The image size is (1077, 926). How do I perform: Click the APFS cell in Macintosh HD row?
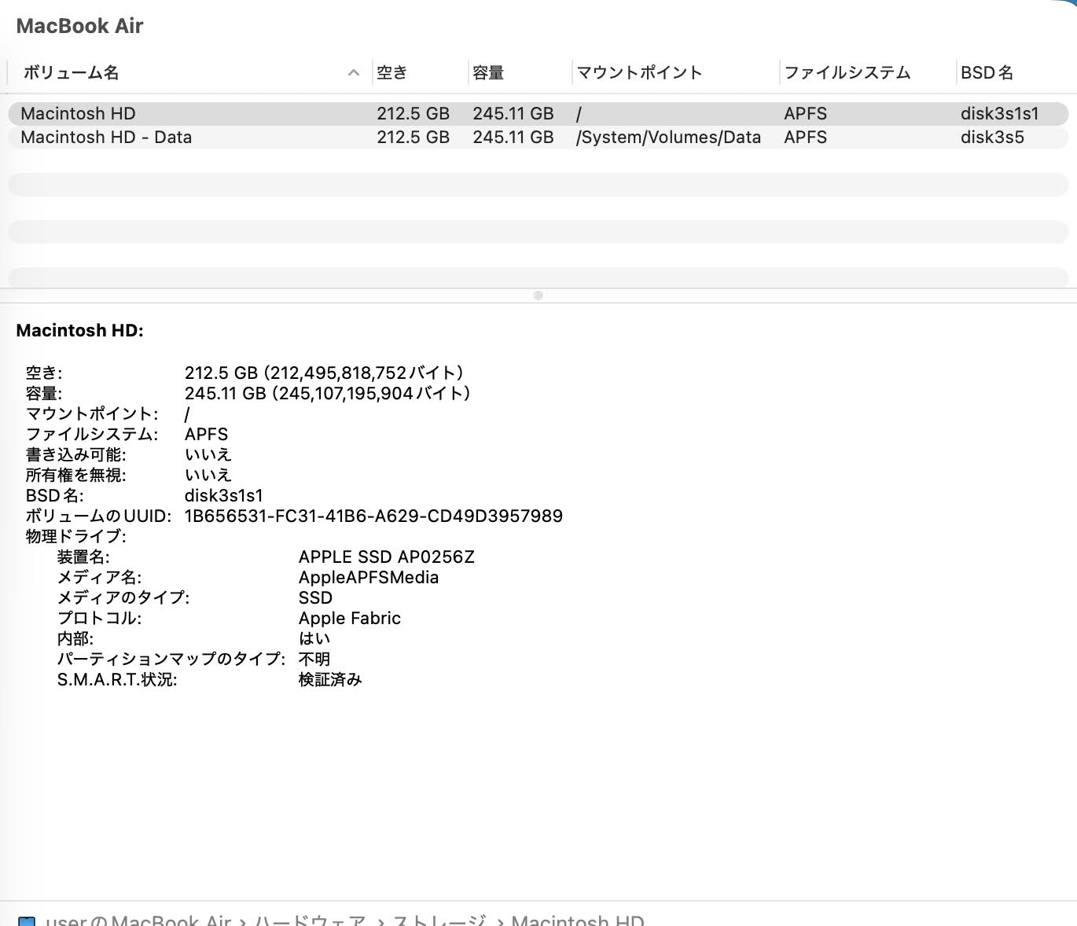805,113
